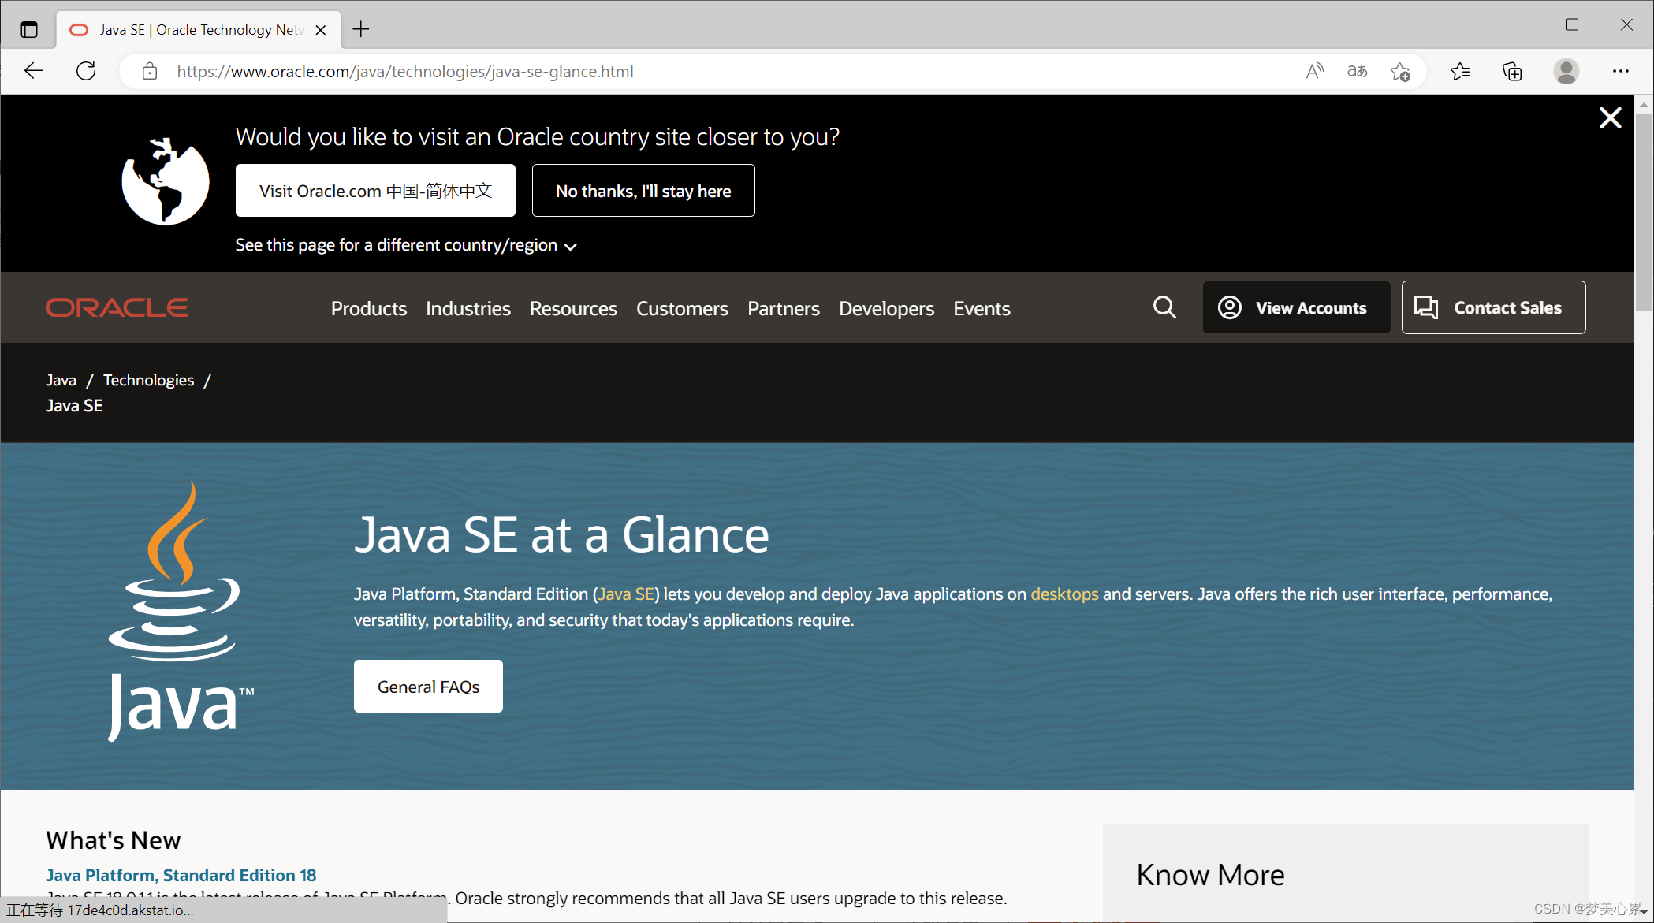Open the Collections toolbar icon

(1512, 72)
